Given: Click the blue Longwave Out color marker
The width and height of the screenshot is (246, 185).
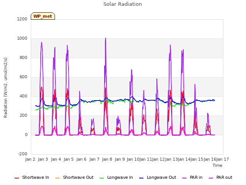Looking at the screenshot, I should (x=141, y=178).
